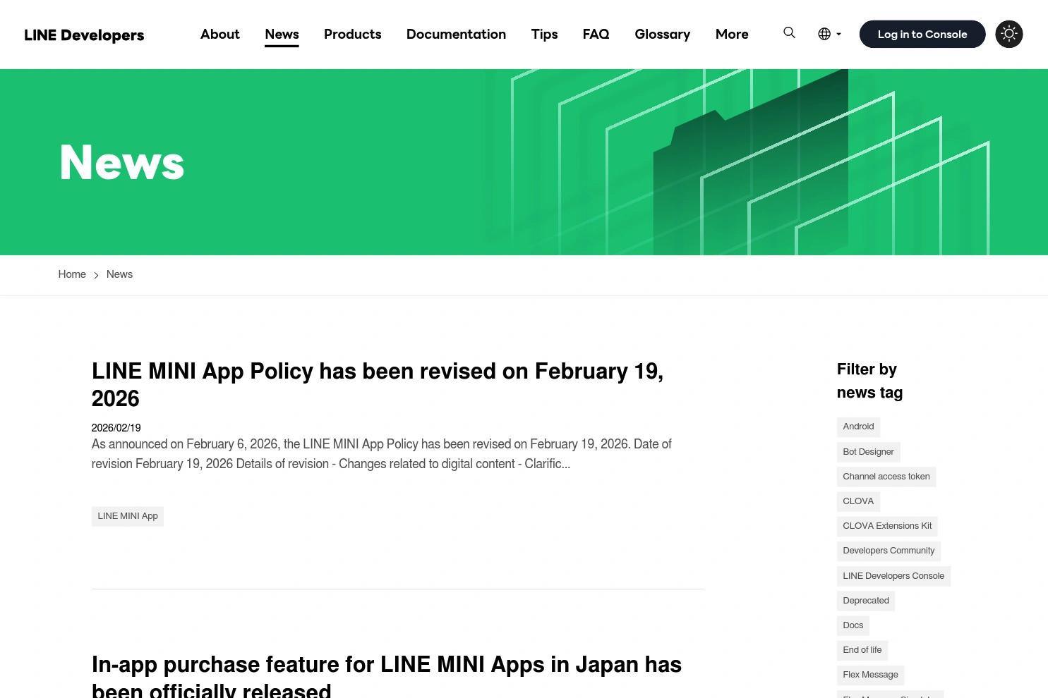Click the breadcrumb chevron after Home
The width and height of the screenshot is (1048, 698).
click(x=96, y=275)
